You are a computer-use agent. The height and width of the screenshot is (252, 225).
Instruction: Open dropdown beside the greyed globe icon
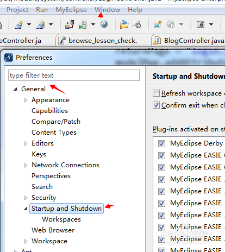tap(181, 24)
